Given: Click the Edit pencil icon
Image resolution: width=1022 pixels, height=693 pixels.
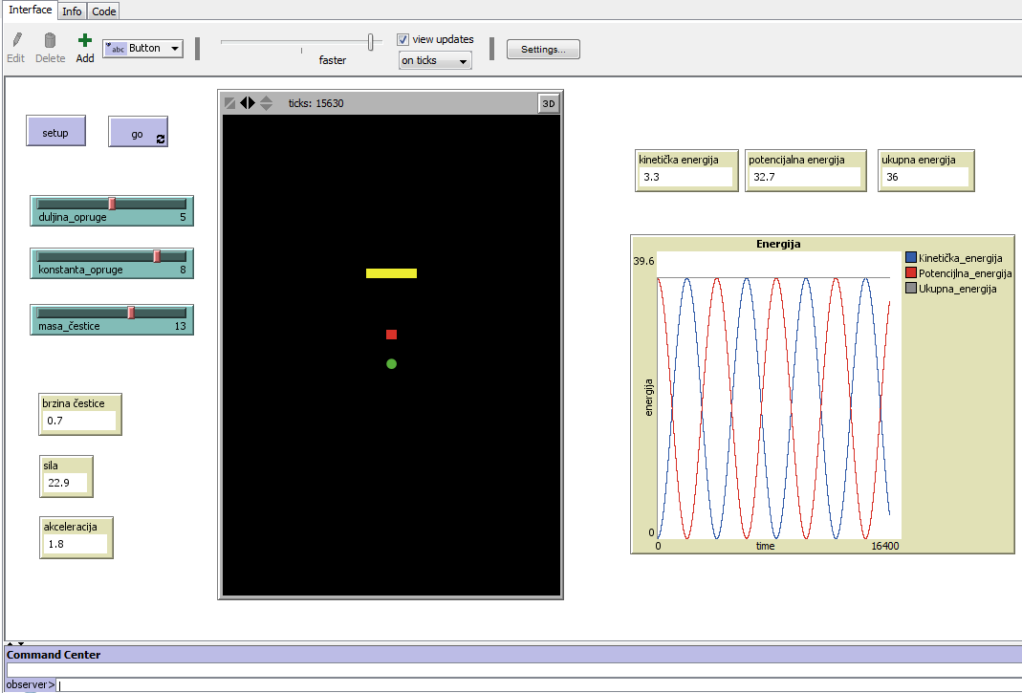Looking at the screenshot, I should coord(15,41).
